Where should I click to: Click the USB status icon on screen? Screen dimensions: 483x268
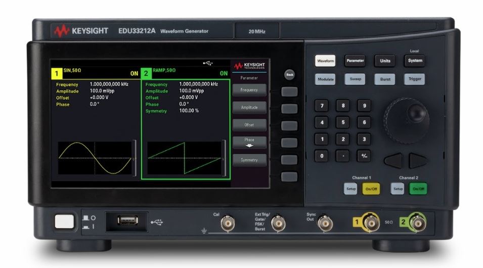[208, 63]
